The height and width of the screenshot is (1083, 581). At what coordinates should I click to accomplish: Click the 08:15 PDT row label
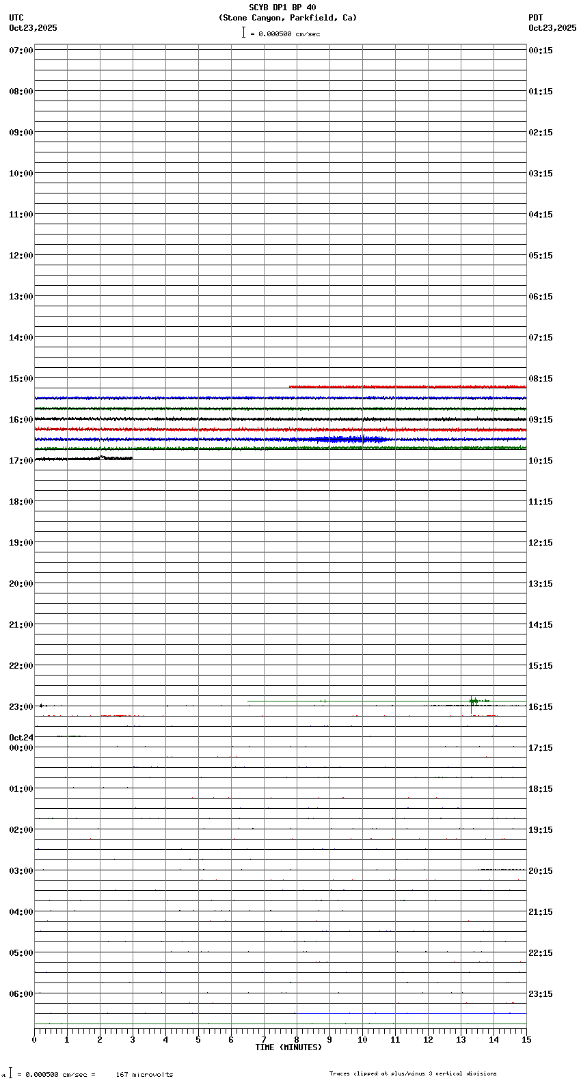[541, 379]
